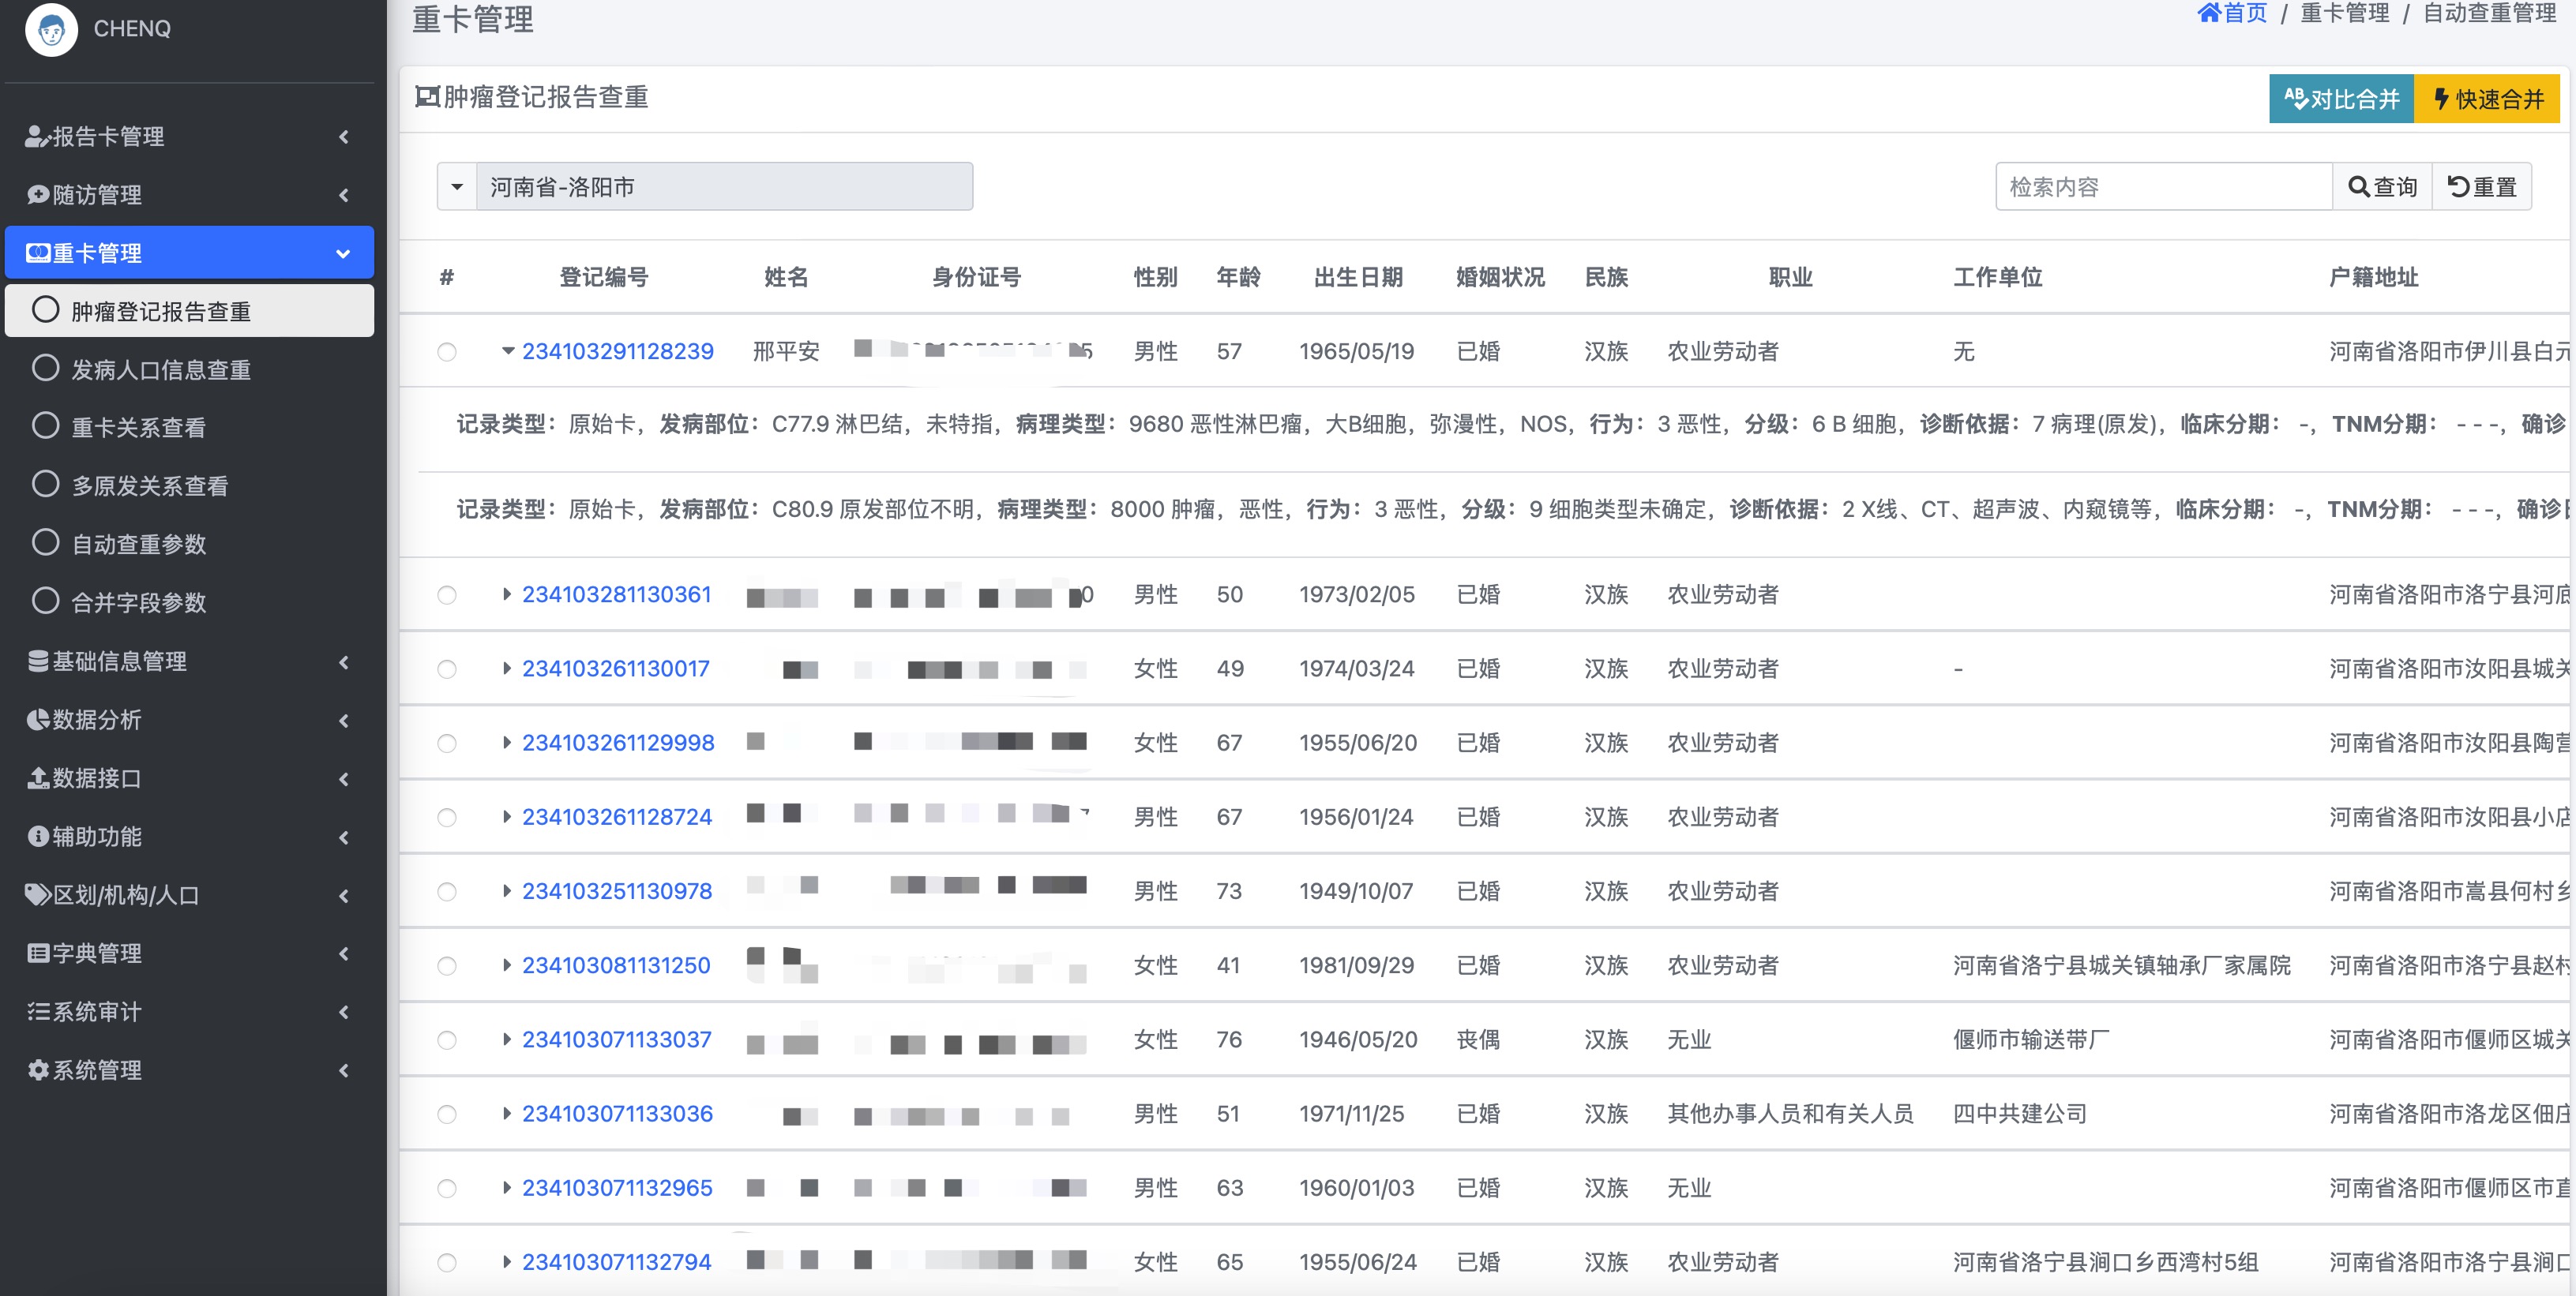Select radio button for record 234103281130361

point(447,596)
